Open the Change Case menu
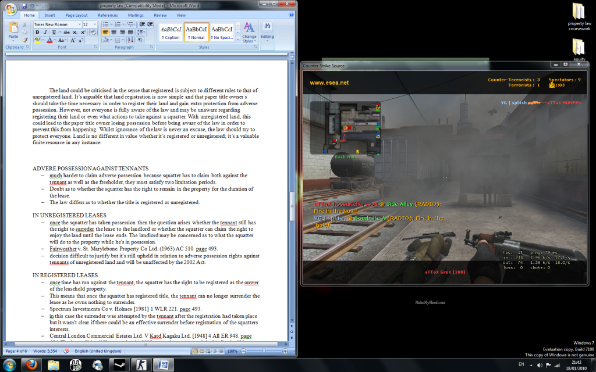The image size is (596, 372). click(x=62, y=40)
